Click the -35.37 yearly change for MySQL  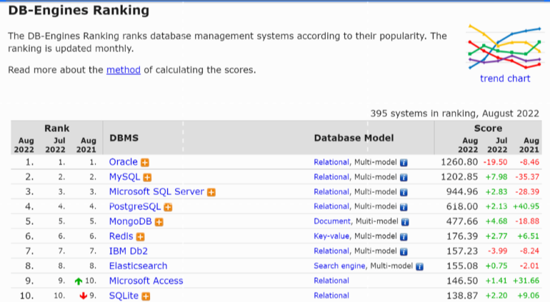(x=527, y=177)
